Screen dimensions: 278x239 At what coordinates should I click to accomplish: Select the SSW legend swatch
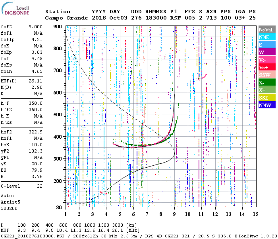tap(267, 75)
